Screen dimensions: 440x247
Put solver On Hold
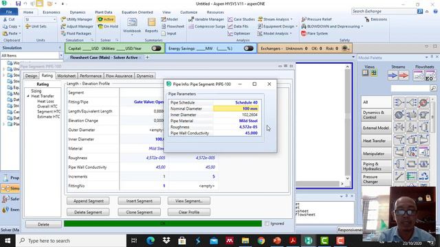[x=108, y=26]
